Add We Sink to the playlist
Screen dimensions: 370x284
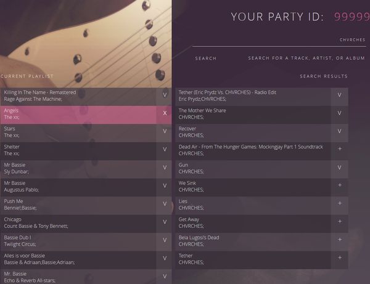pos(339,185)
